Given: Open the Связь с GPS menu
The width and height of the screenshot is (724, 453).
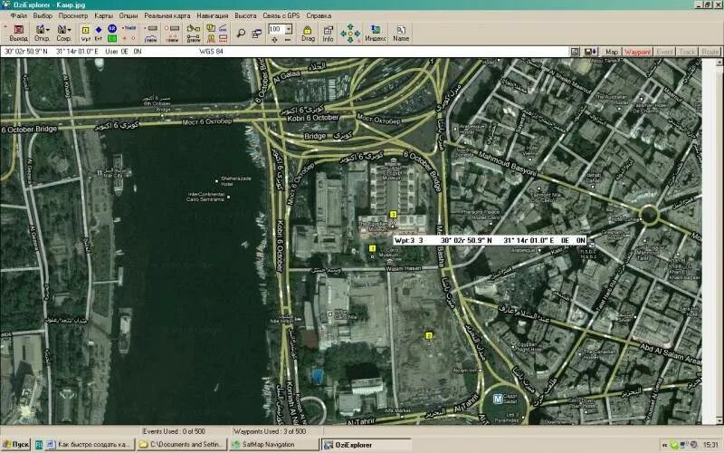Looking at the screenshot, I should pos(281,15).
